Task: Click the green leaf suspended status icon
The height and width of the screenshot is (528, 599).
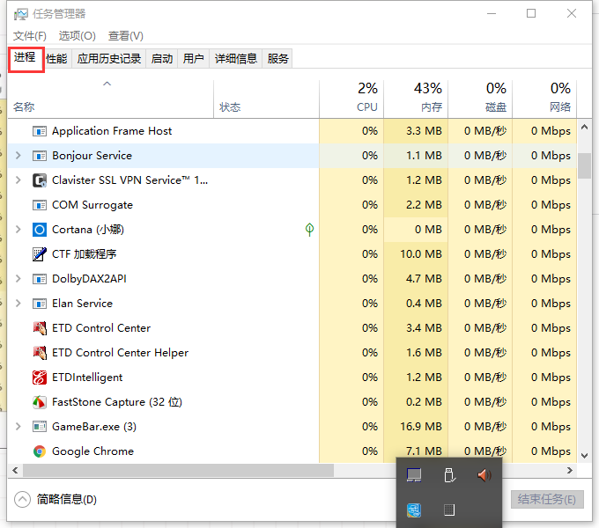Action: point(309,230)
